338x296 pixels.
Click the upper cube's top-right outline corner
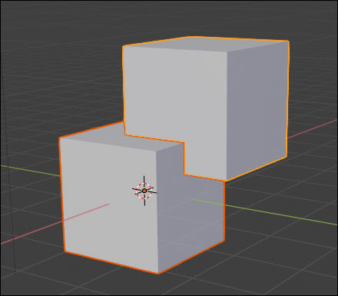(x=288, y=41)
